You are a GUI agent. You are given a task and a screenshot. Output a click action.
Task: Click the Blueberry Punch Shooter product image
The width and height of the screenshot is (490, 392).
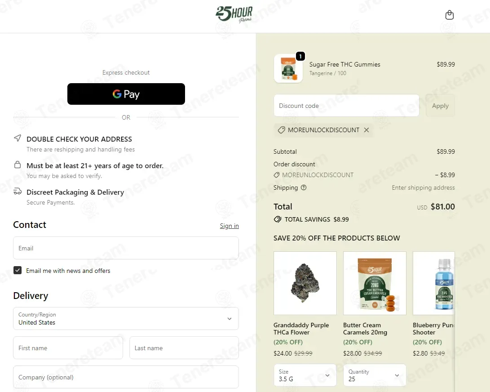tap(434, 283)
